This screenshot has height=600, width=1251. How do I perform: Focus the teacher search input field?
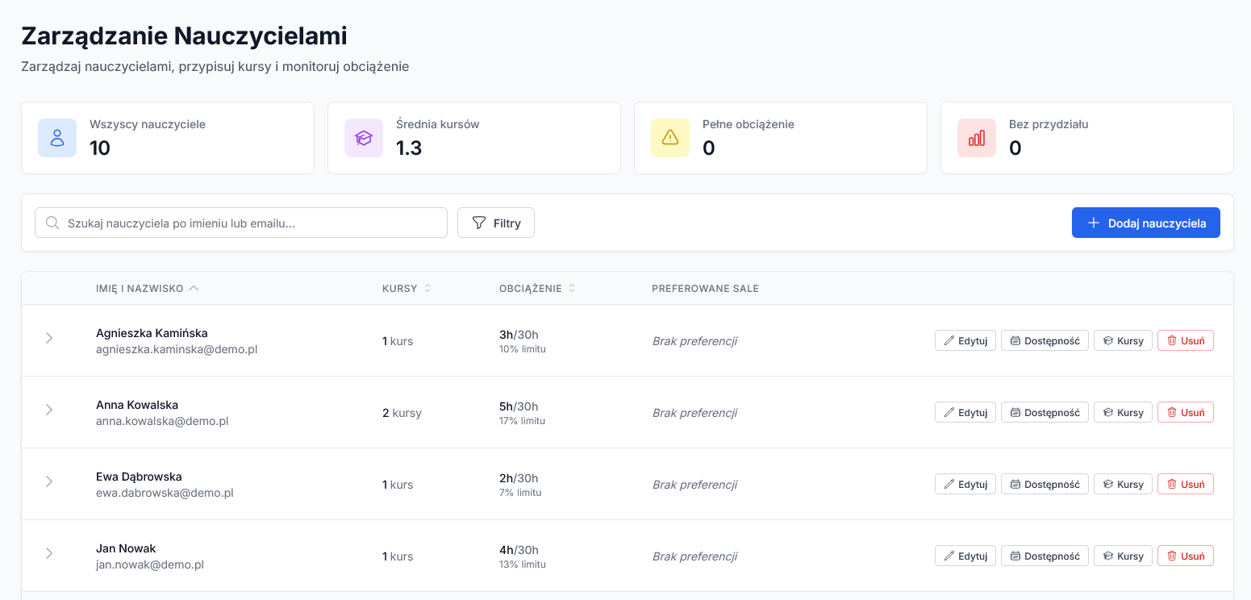point(250,223)
